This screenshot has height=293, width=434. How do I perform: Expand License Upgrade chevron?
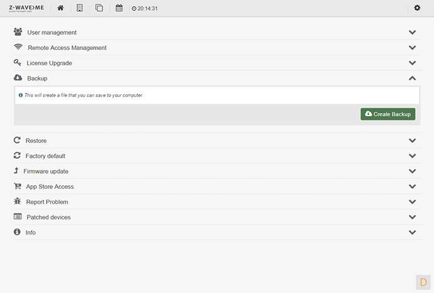click(413, 63)
